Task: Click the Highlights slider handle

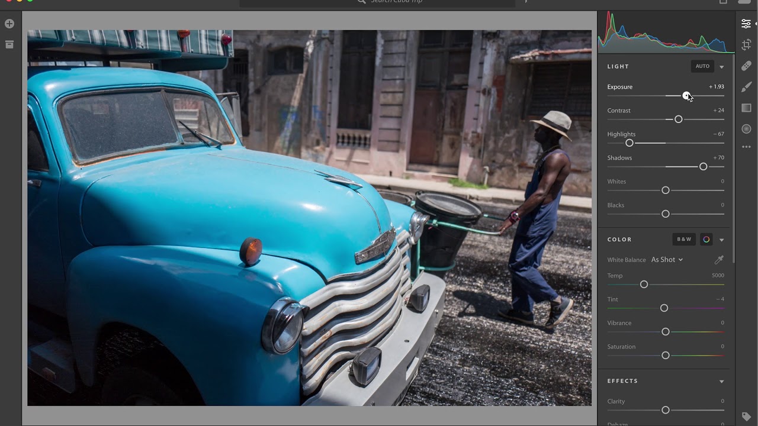Action: [x=629, y=143]
